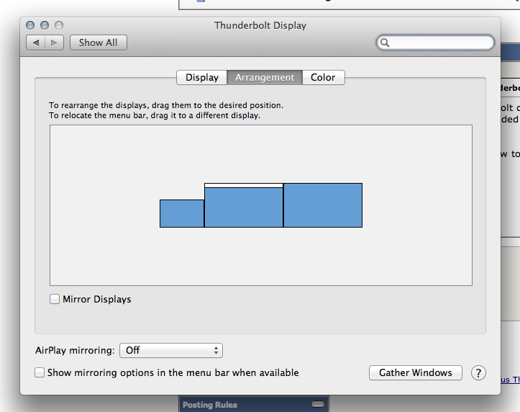The height and width of the screenshot is (412, 520).
Task: Click the Posting Rules header behind window
Action: tap(210, 405)
